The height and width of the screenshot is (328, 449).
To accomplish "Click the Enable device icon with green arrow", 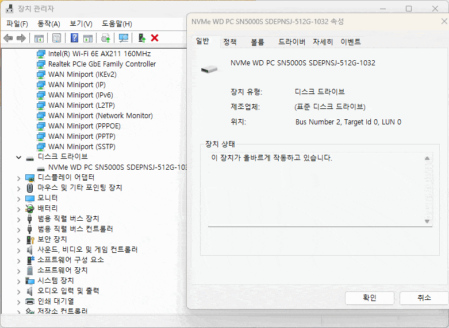I will [141, 38].
